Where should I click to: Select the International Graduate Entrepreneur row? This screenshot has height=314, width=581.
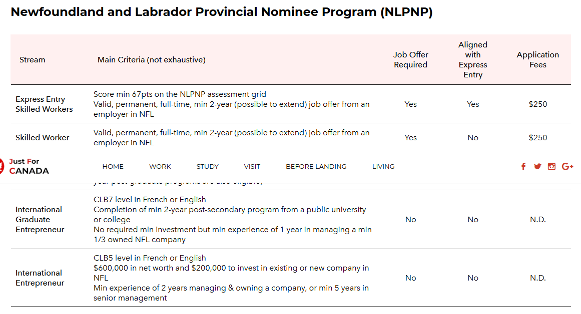(x=39, y=220)
